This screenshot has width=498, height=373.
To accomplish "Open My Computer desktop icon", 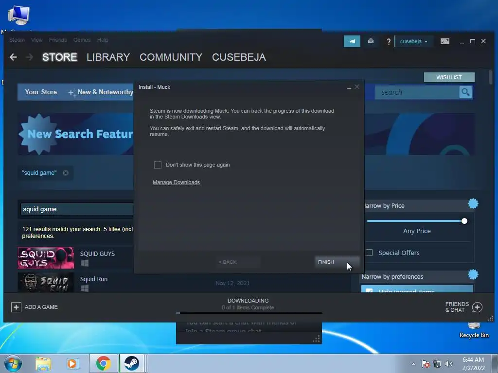I will click(18, 16).
